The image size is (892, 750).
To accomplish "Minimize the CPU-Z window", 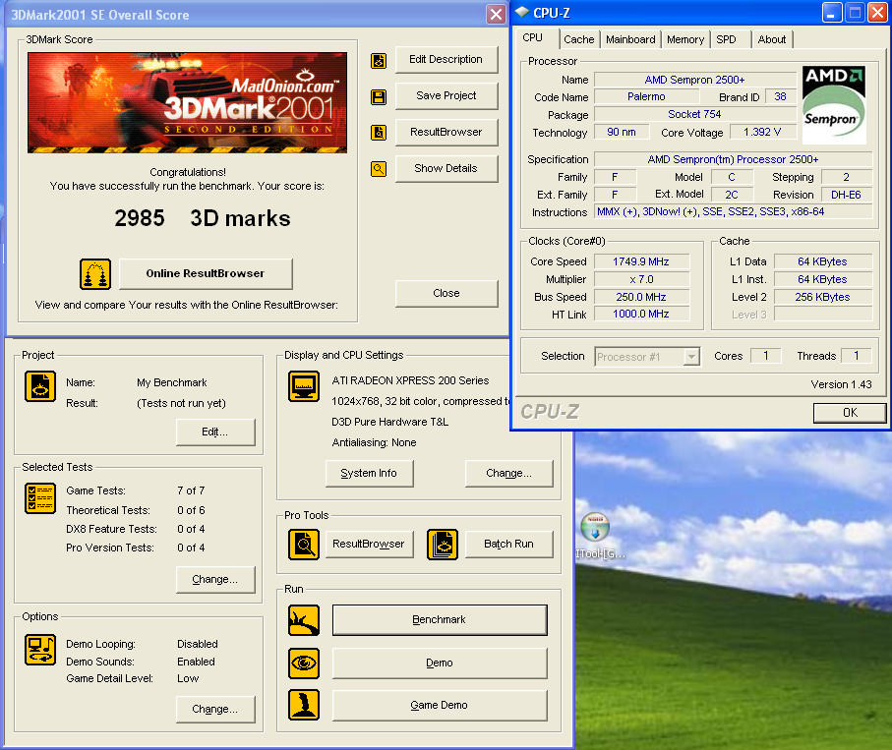I will click(x=832, y=13).
